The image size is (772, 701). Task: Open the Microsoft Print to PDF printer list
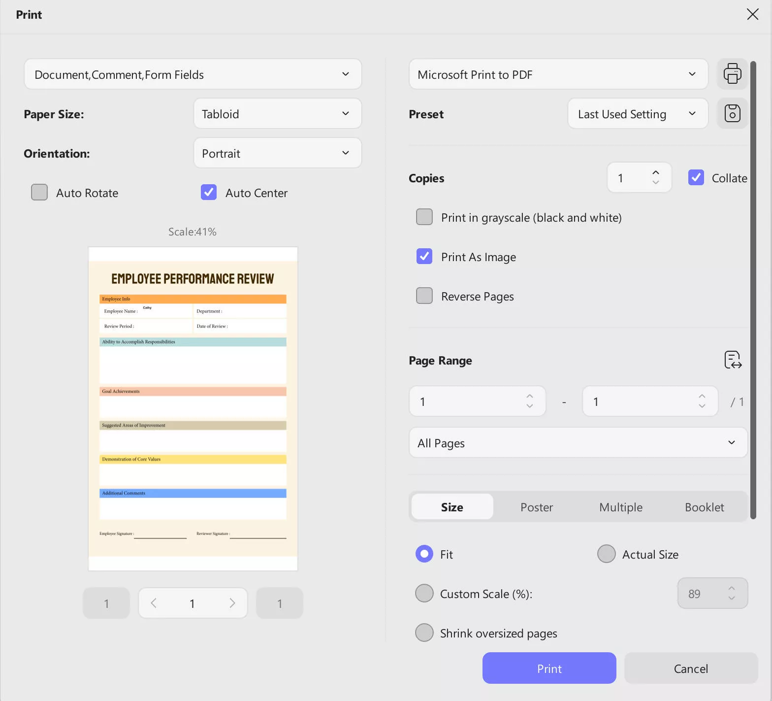[x=558, y=74]
